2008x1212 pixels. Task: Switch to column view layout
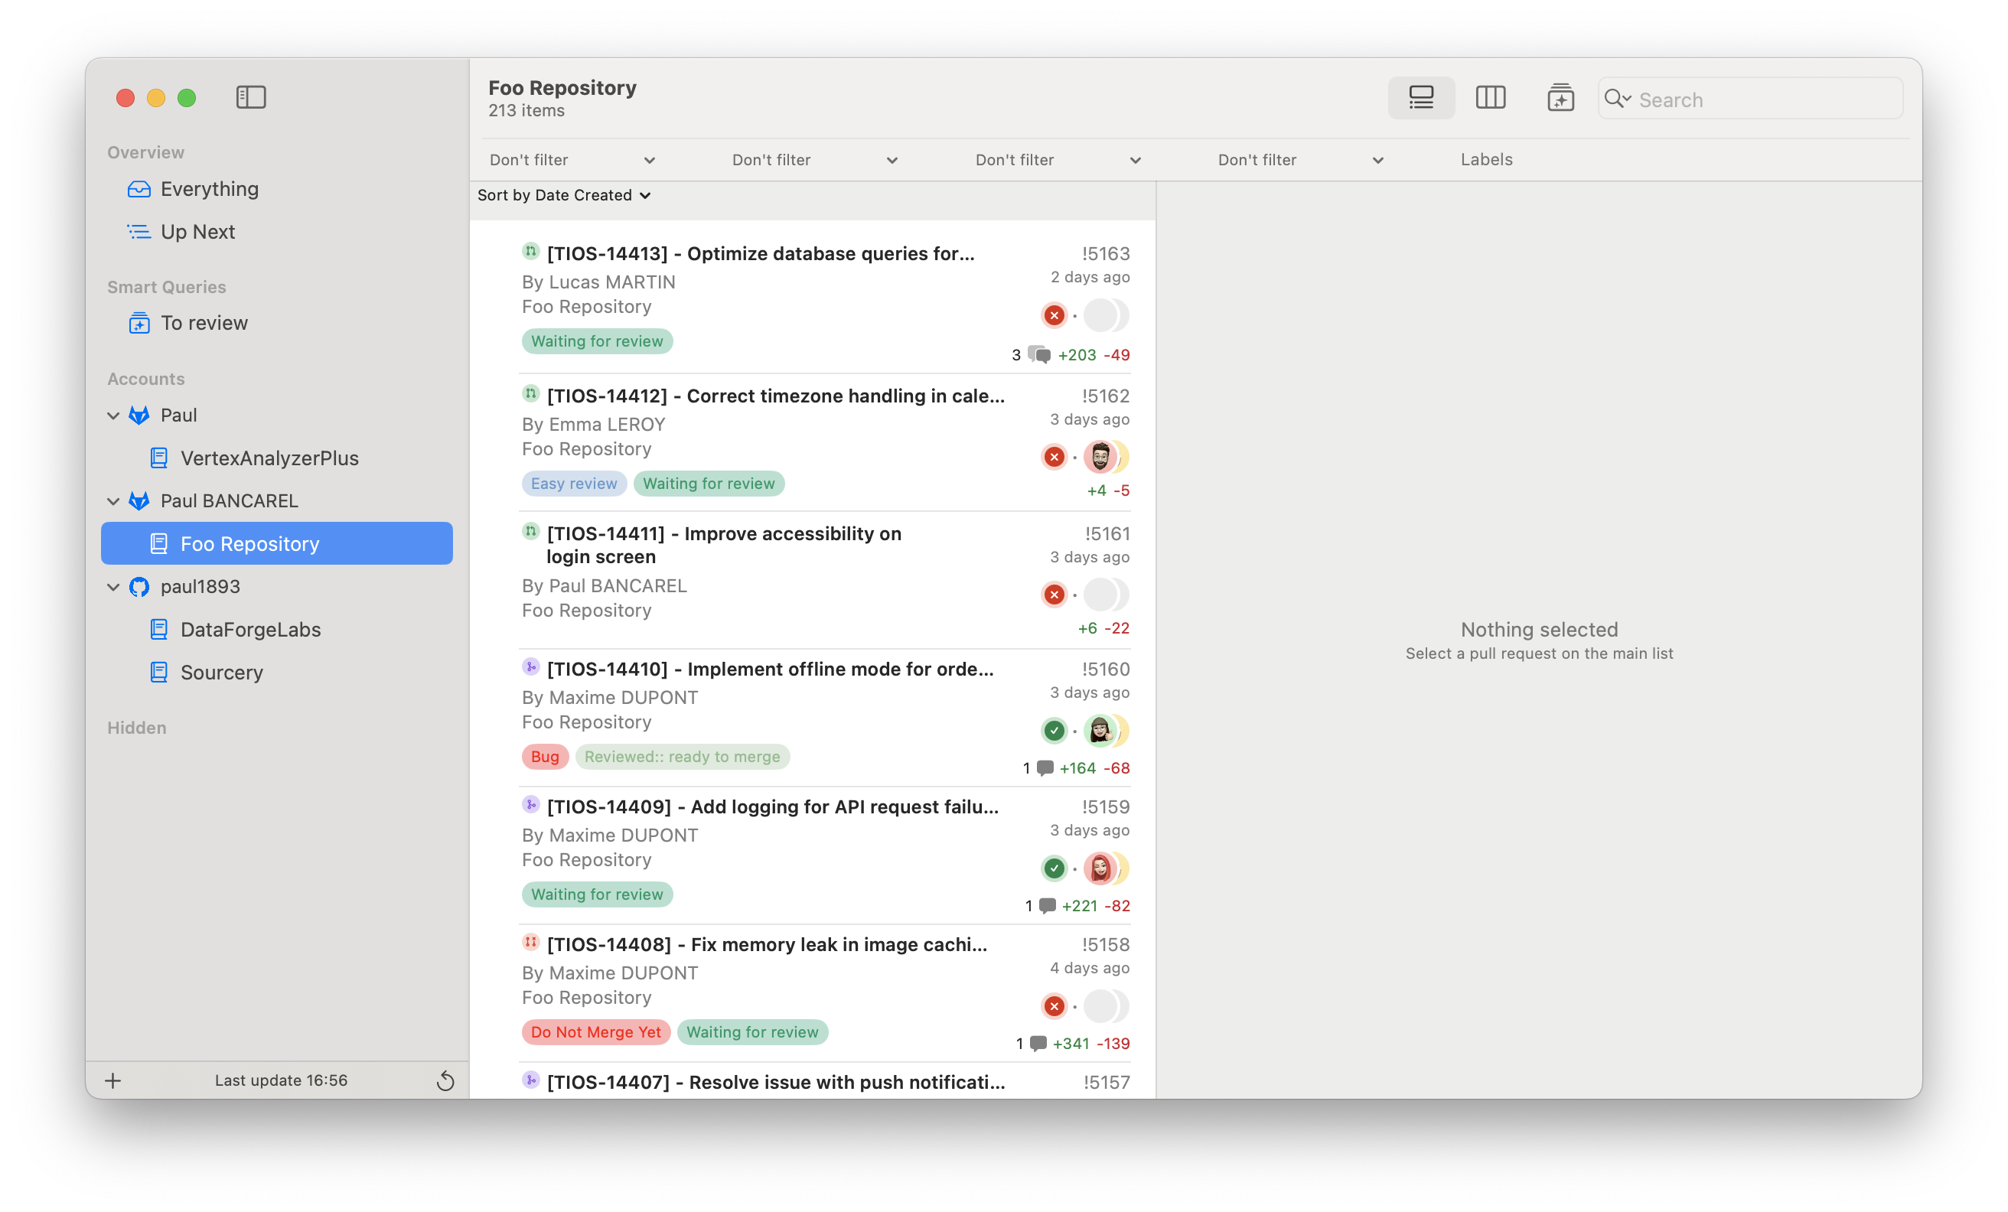[1491, 97]
